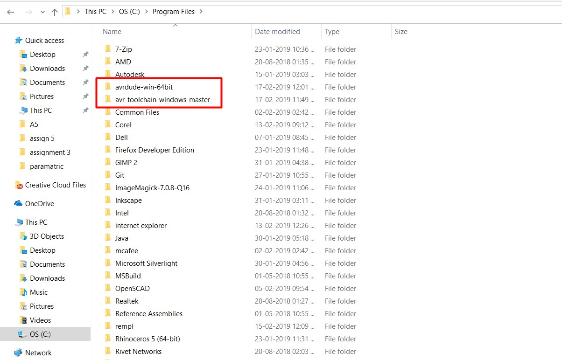Open pinned Pictures under Quick access
This screenshot has width=562, height=360.
42,97
